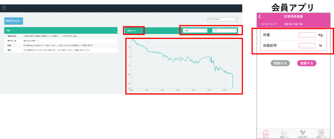
Task: Open 実績データ chart icon in bottom bar
Action: (284, 133)
